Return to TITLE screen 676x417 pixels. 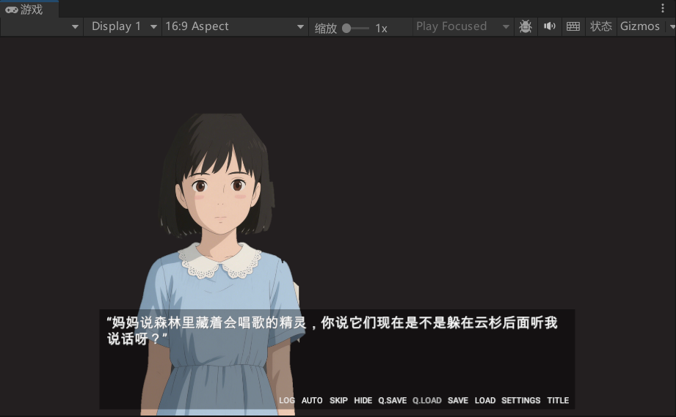pyautogui.click(x=558, y=400)
